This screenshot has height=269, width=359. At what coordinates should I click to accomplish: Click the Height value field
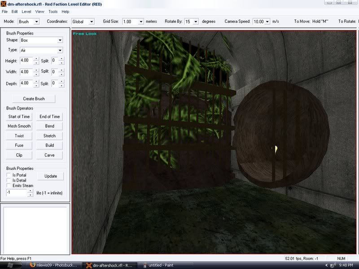tap(26, 61)
